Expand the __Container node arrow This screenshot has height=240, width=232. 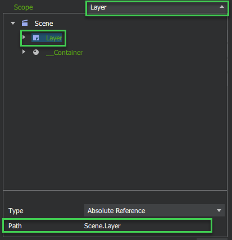(x=24, y=52)
